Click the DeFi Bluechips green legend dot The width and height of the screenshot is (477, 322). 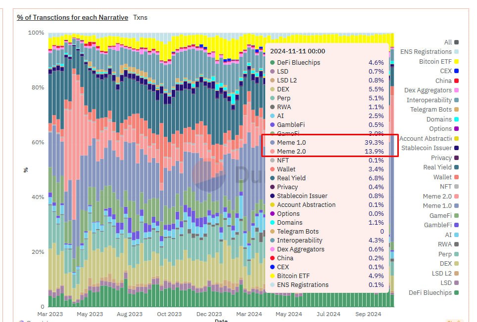pos(456,293)
